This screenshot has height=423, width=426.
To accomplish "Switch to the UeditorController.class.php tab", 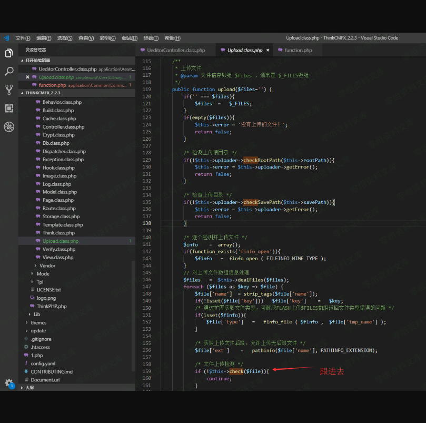I will tap(175, 51).
